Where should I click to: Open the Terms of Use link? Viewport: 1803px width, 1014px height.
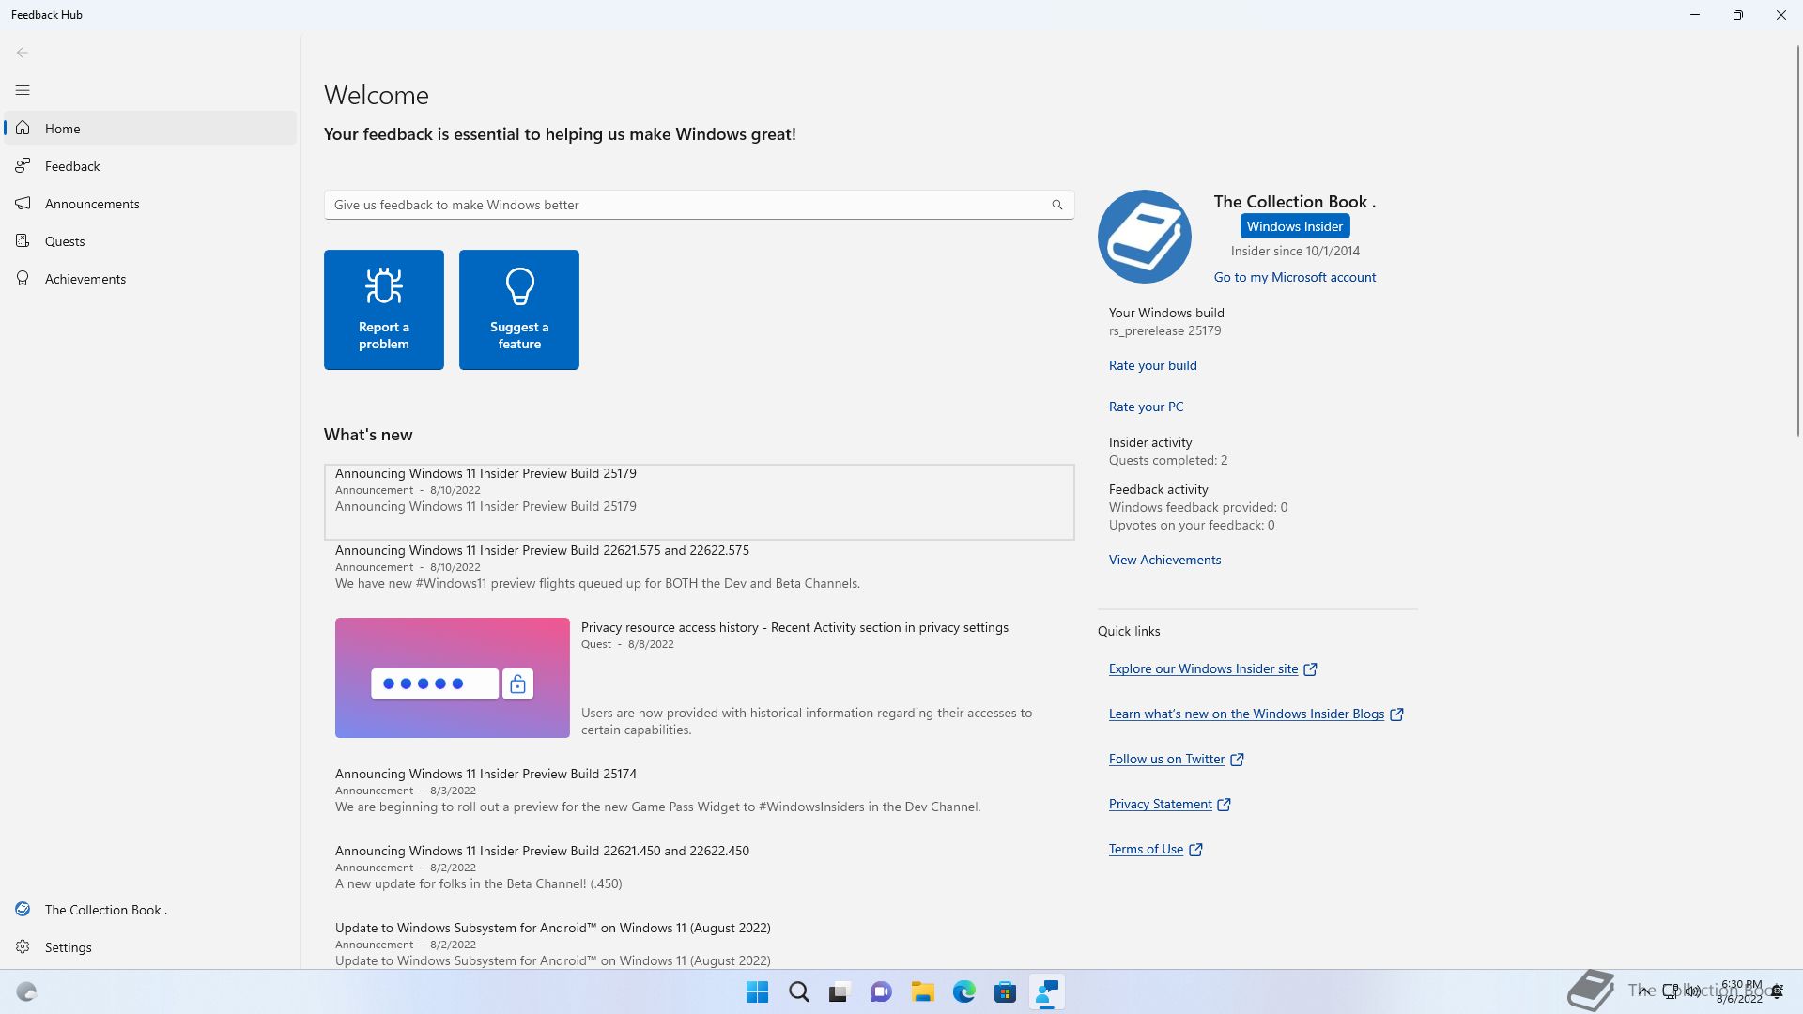coord(1146,849)
